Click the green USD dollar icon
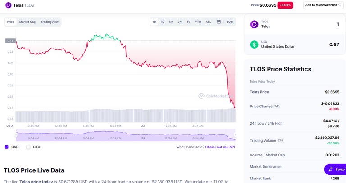 (x=254, y=45)
